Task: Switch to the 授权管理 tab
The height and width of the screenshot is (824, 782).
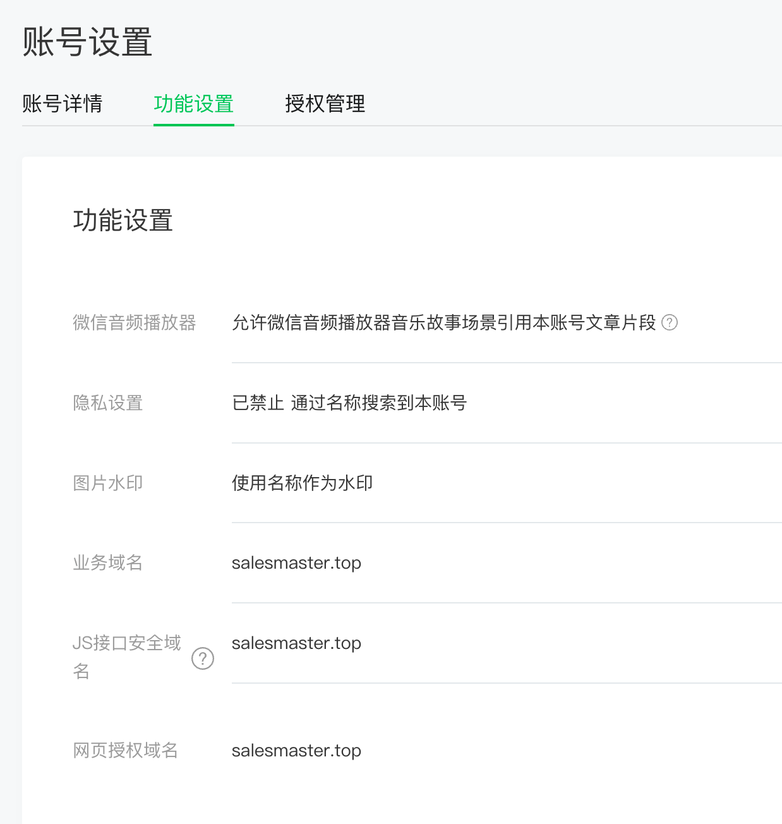Action: pos(325,104)
